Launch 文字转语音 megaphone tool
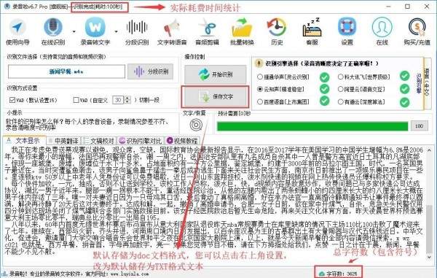 [x=172, y=31]
